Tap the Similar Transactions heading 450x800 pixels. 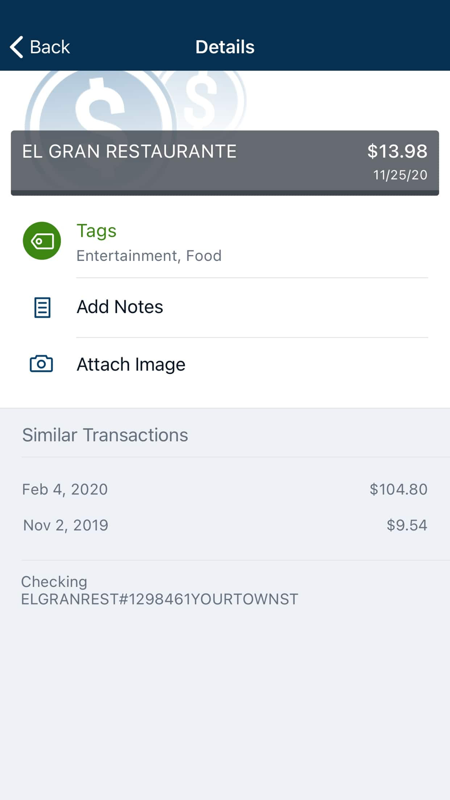click(x=105, y=435)
